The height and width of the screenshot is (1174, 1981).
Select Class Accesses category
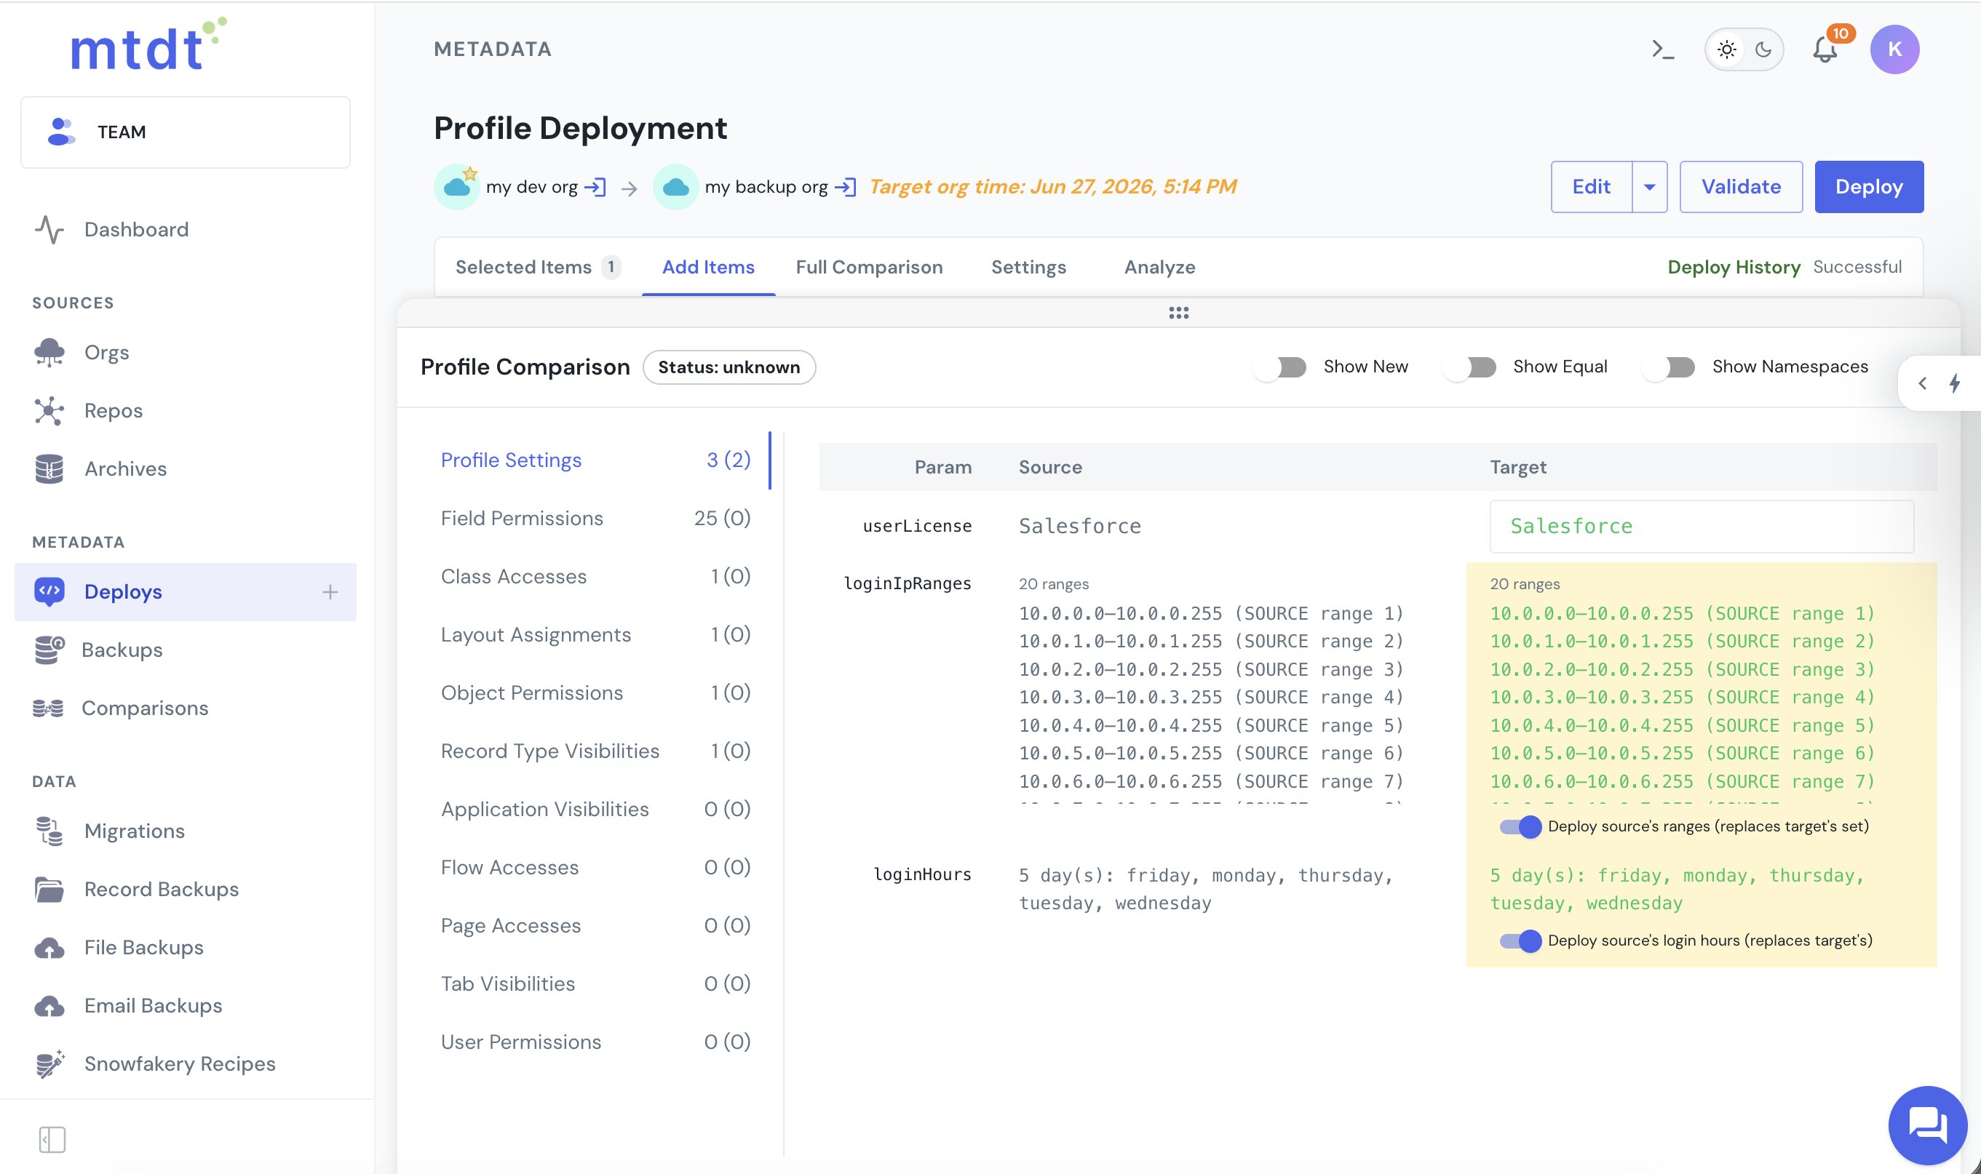pyautogui.click(x=595, y=577)
